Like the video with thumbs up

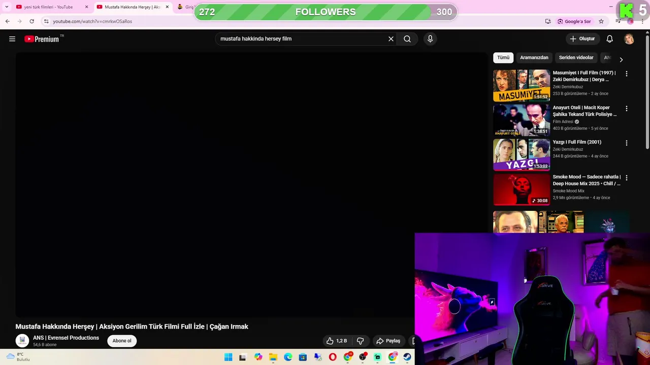click(337, 341)
